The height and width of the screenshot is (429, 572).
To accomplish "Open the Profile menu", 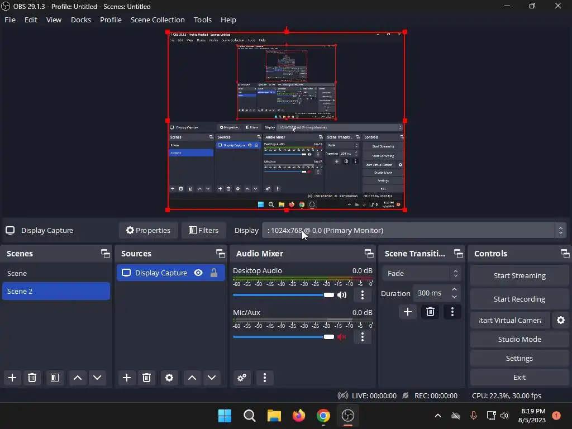I will pyautogui.click(x=111, y=20).
